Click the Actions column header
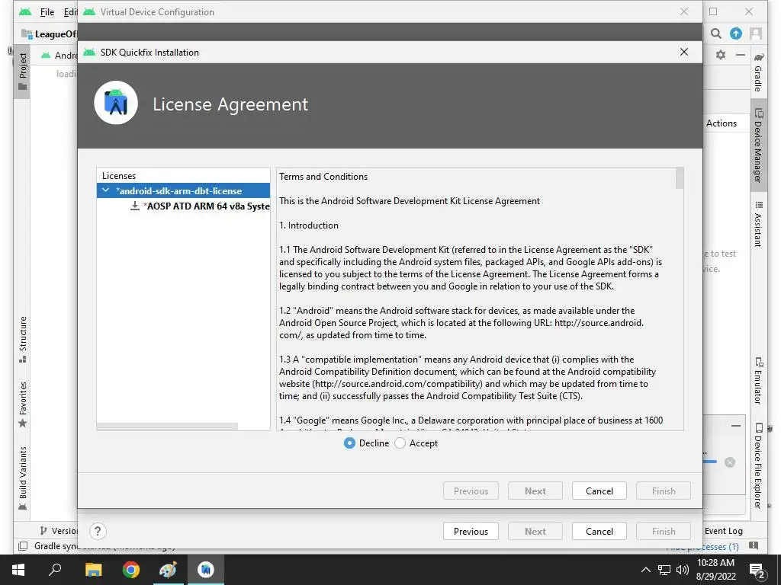 coord(722,123)
